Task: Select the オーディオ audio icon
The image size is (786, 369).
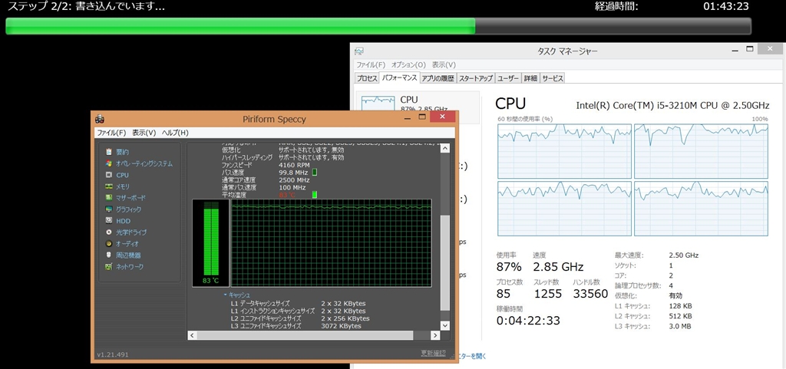Action: pyautogui.click(x=109, y=243)
